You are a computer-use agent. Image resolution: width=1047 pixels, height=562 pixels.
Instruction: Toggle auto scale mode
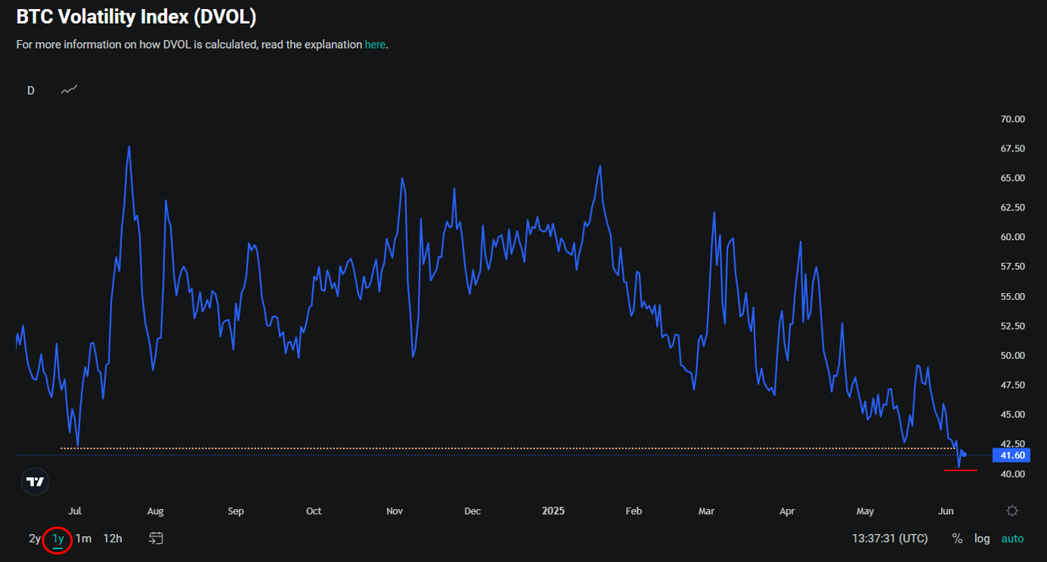pos(1012,539)
